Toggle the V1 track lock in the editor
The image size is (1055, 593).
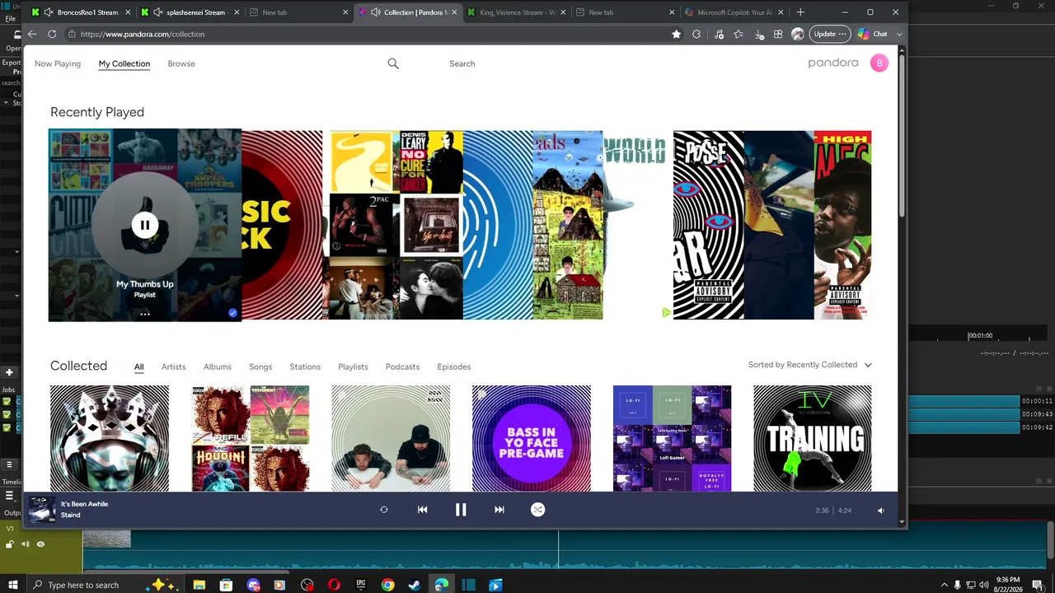click(10, 544)
